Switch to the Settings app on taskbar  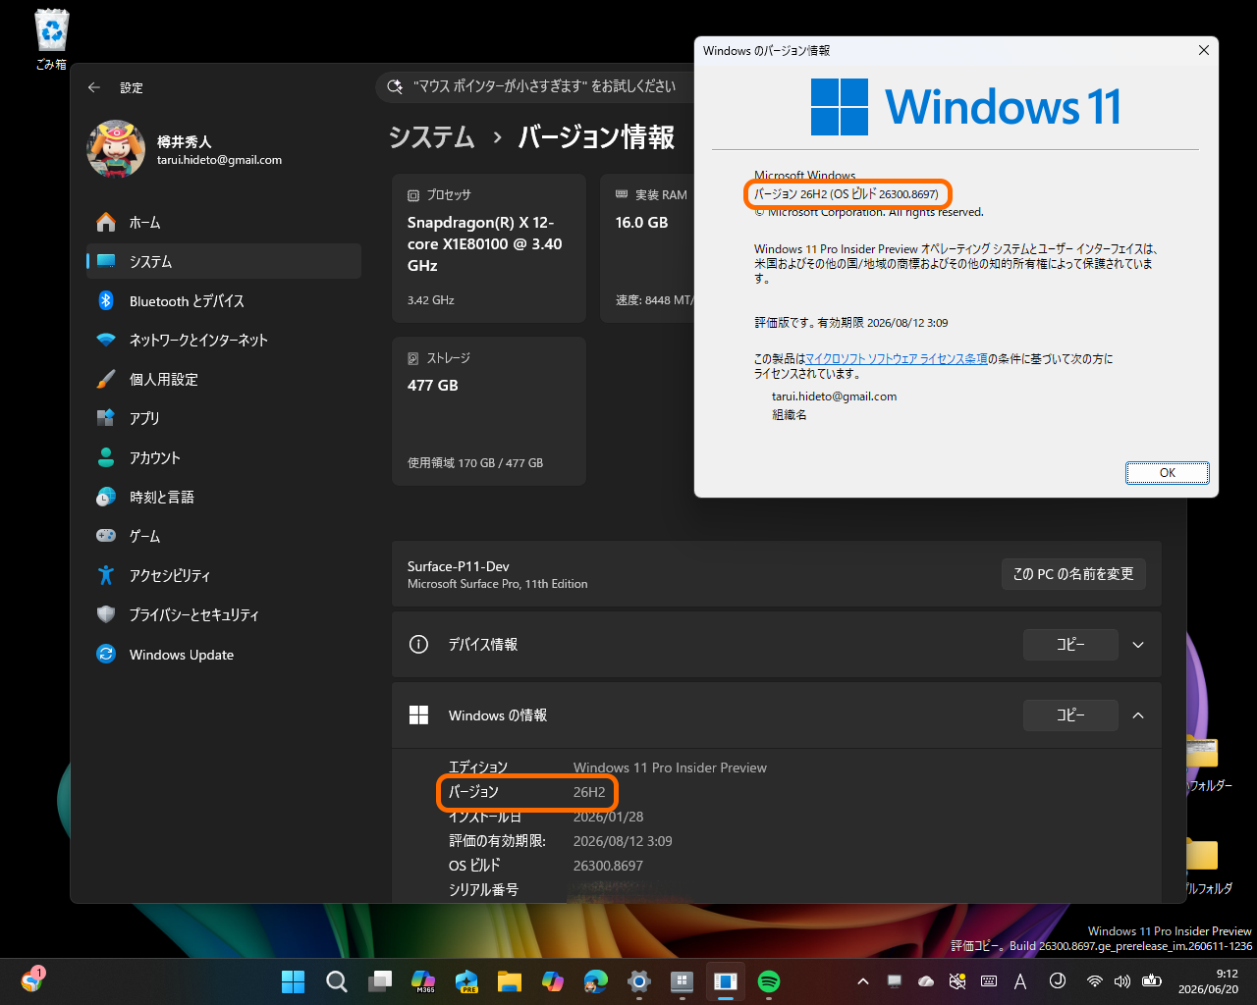click(639, 981)
